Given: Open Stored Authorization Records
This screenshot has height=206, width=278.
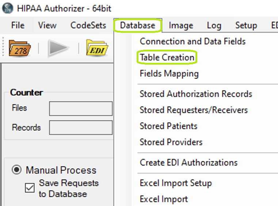Looking at the screenshot, I should 196,94.
